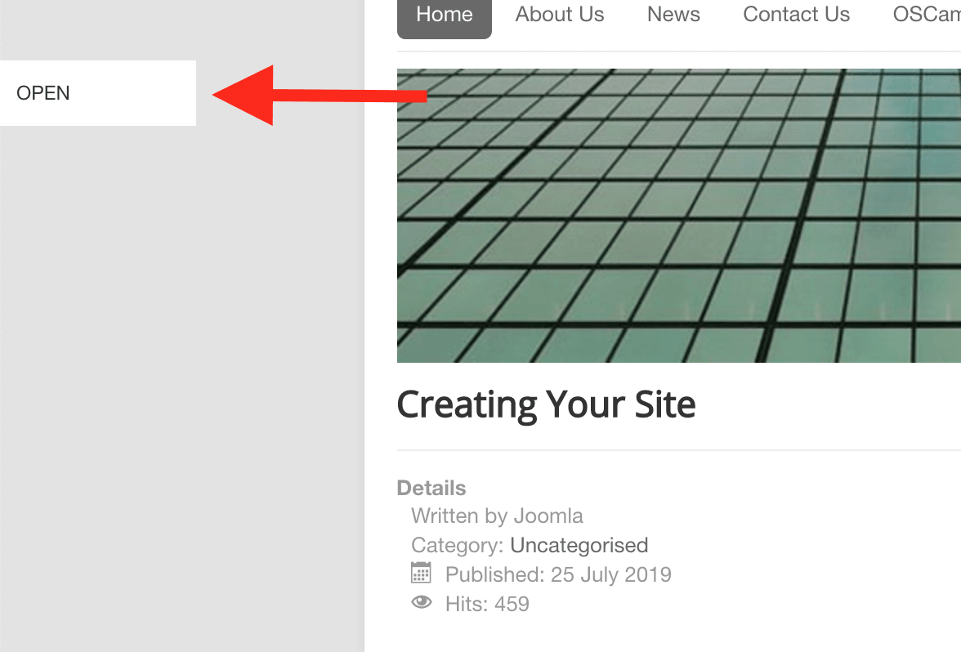
Task: Click the Written by Joomla text
Action: (x=497, y=516)
